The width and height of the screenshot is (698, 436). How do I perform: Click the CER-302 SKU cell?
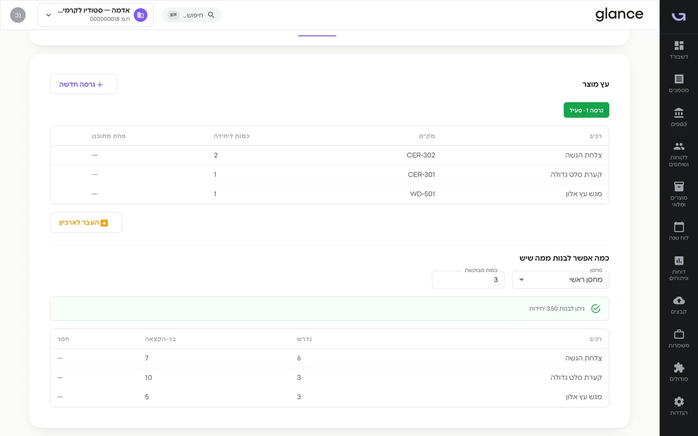(421, 155)
